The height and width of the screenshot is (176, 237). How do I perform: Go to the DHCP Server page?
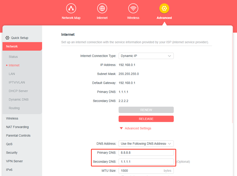[18, 91]
